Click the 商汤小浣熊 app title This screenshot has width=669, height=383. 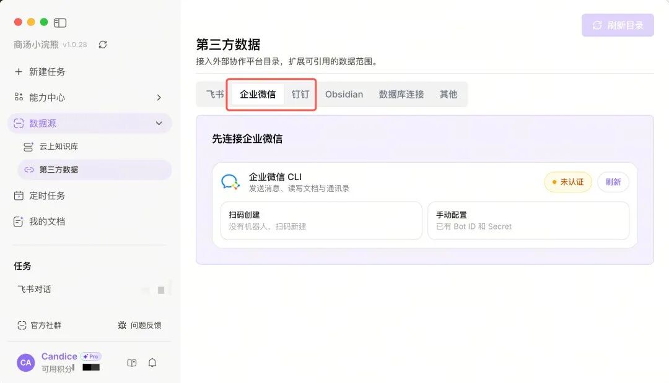36,45
